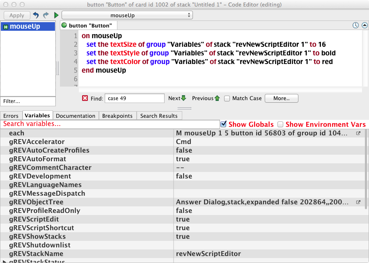
Task: Open the mouseUp handler dropdown
Action: pyautogui.click(x=127, y=15)
